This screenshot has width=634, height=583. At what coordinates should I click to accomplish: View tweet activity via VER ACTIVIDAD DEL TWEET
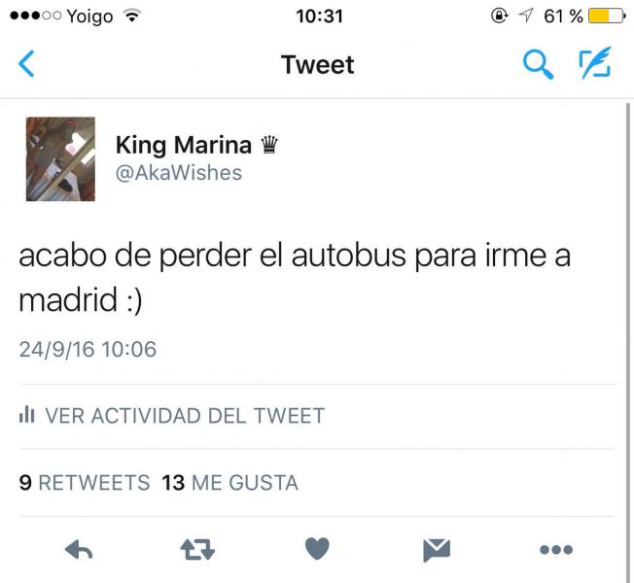172,416
